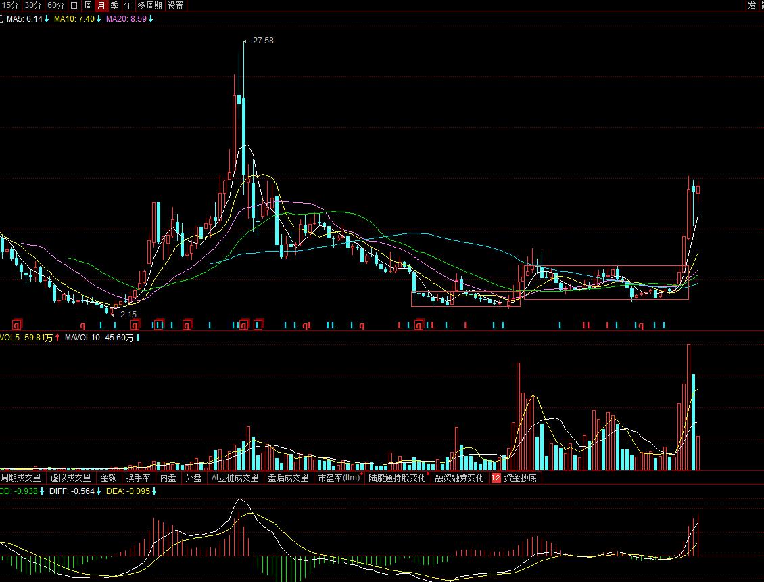Open the 设置 settings menu
This screenshot has width=764, height=582.
coord(175,5)
